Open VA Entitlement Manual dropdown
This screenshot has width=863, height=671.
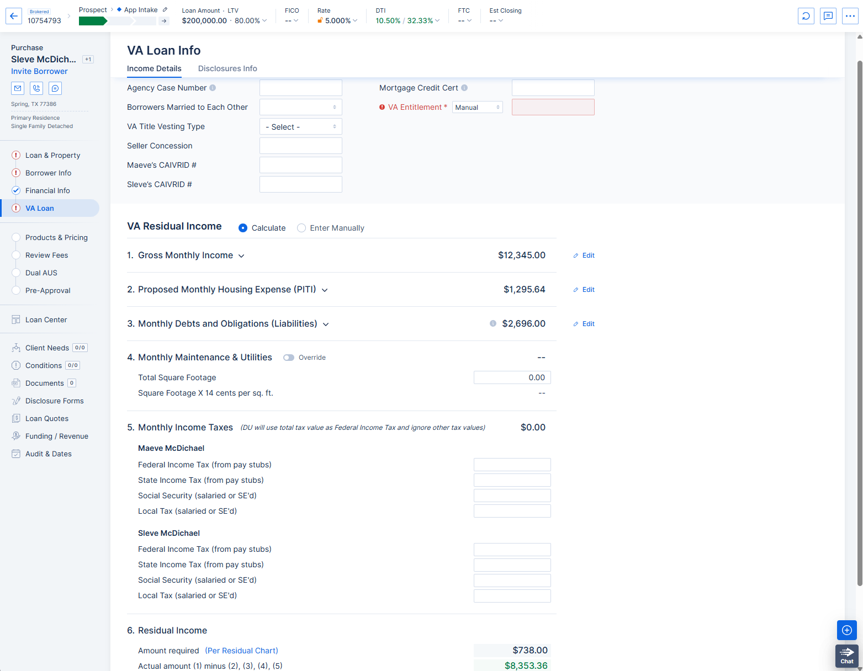(478, 107)
